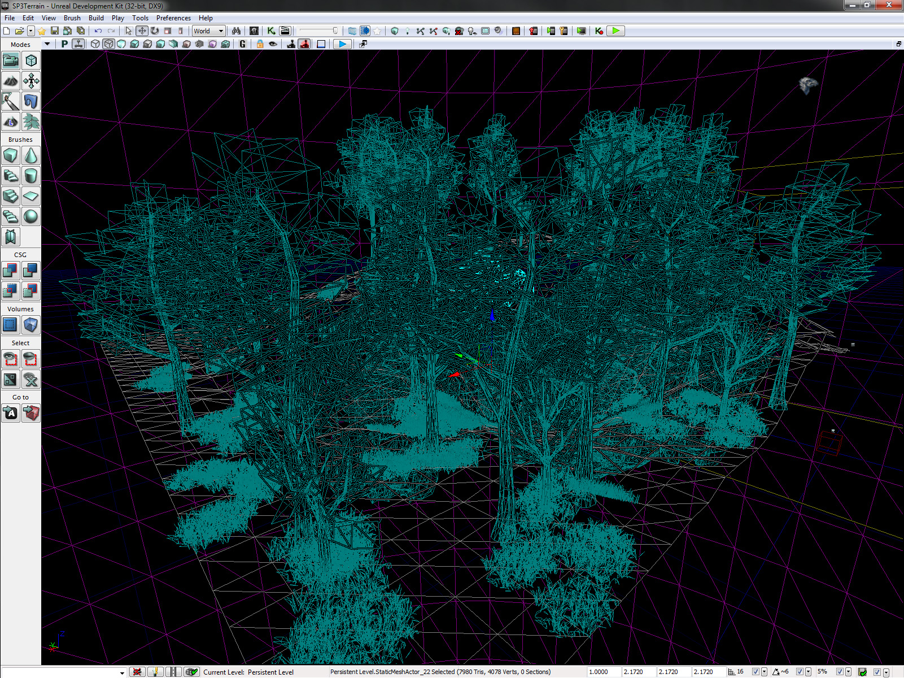Activate Foliage mode leaf icon
904x678 pixels.
(x=31, y=121)
